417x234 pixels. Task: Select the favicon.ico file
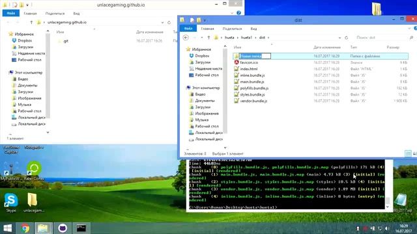249,62
